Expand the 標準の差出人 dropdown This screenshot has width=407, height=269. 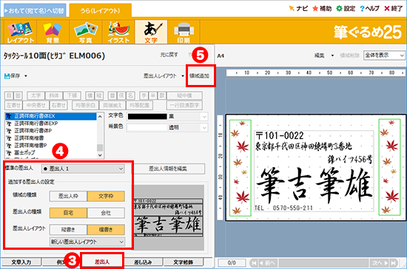pos(83,168)
